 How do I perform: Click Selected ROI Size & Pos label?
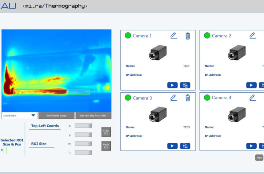click(12, 142)
